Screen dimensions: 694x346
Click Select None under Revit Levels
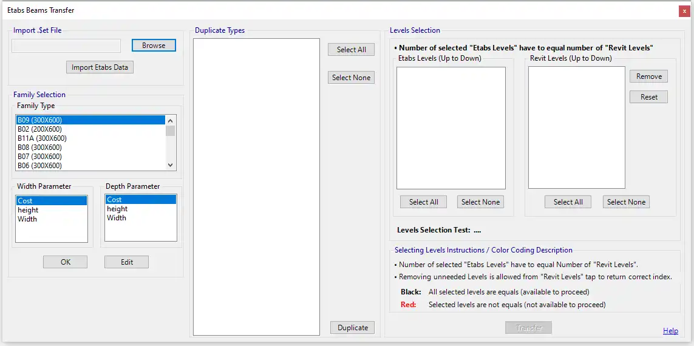point(626,202)
